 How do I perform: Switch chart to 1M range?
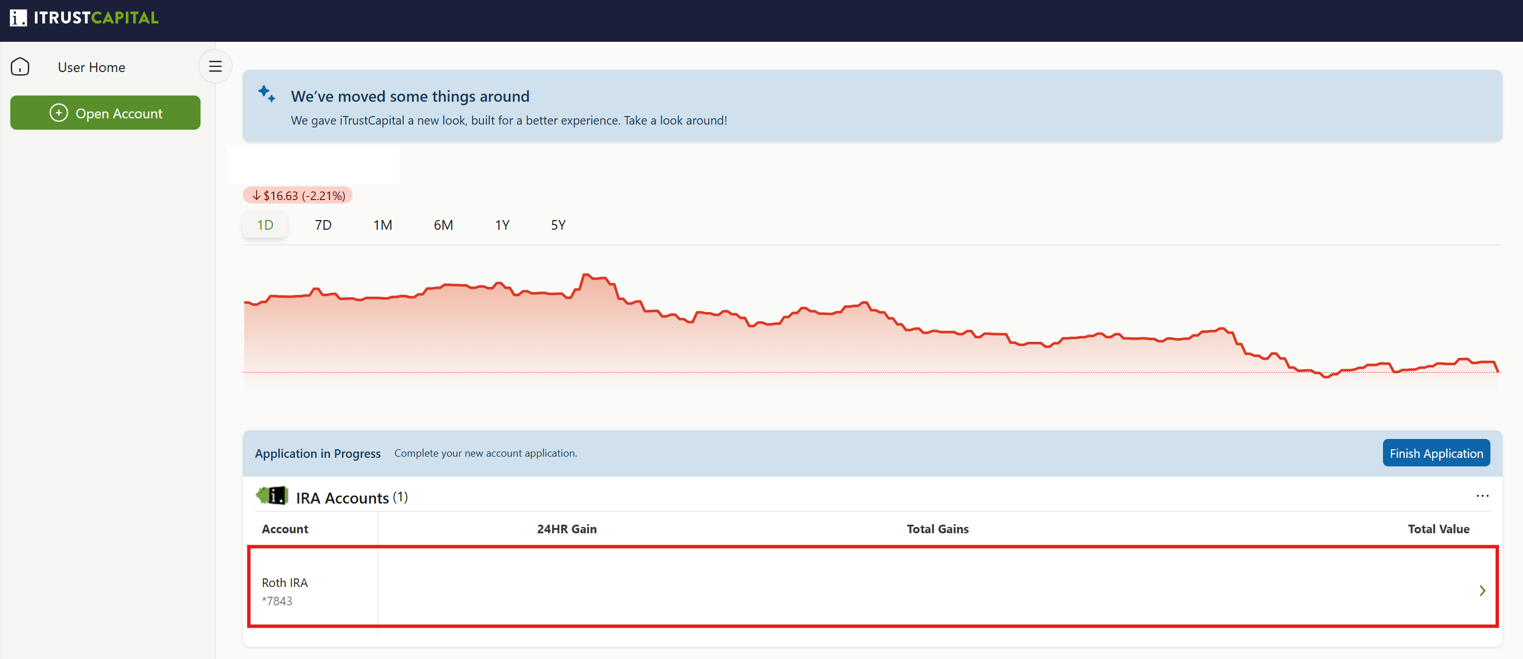pyautogui.click(x=382, y=225)
